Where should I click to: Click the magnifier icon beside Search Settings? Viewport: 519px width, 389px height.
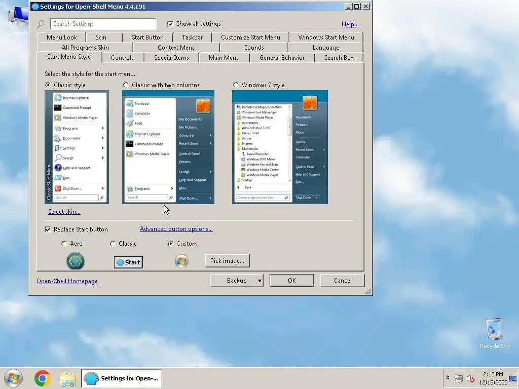click(41, 24)
